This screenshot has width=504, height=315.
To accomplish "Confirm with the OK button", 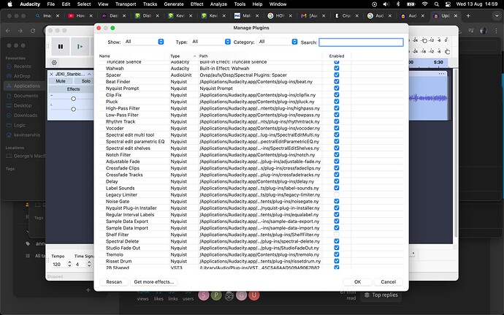I will click(x=357, y=282).
